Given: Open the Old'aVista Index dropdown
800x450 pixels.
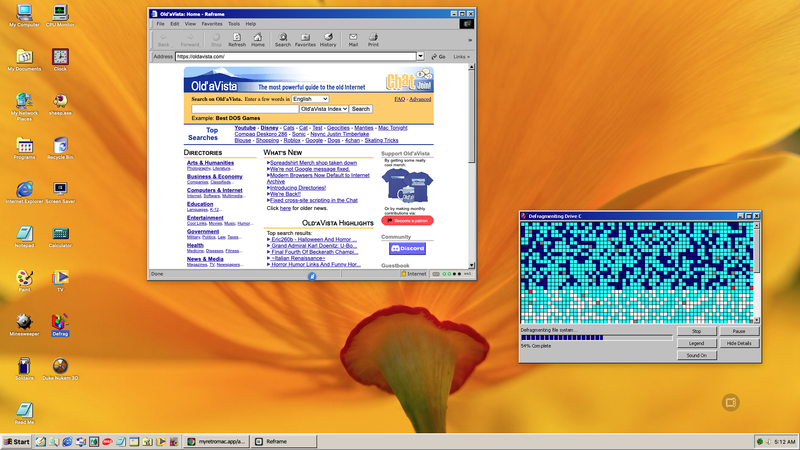Looking at the screenshot, I should tap(324, 109).
